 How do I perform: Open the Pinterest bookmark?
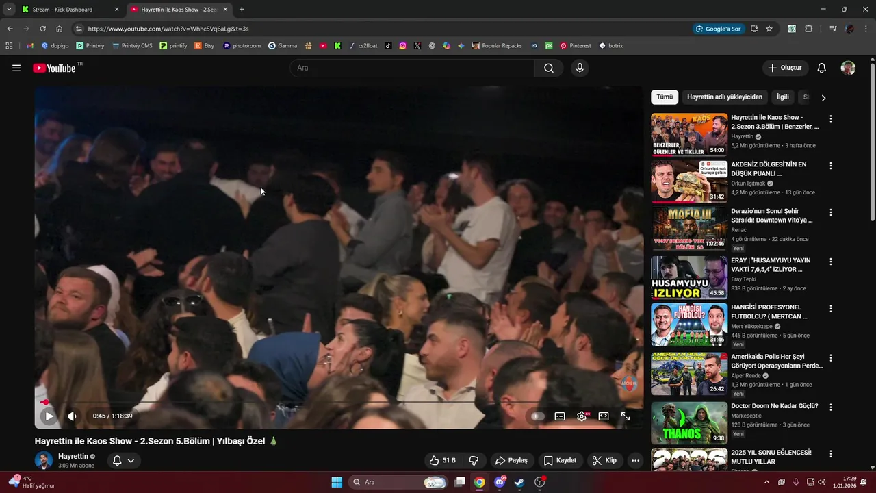(x=576, y=46)
